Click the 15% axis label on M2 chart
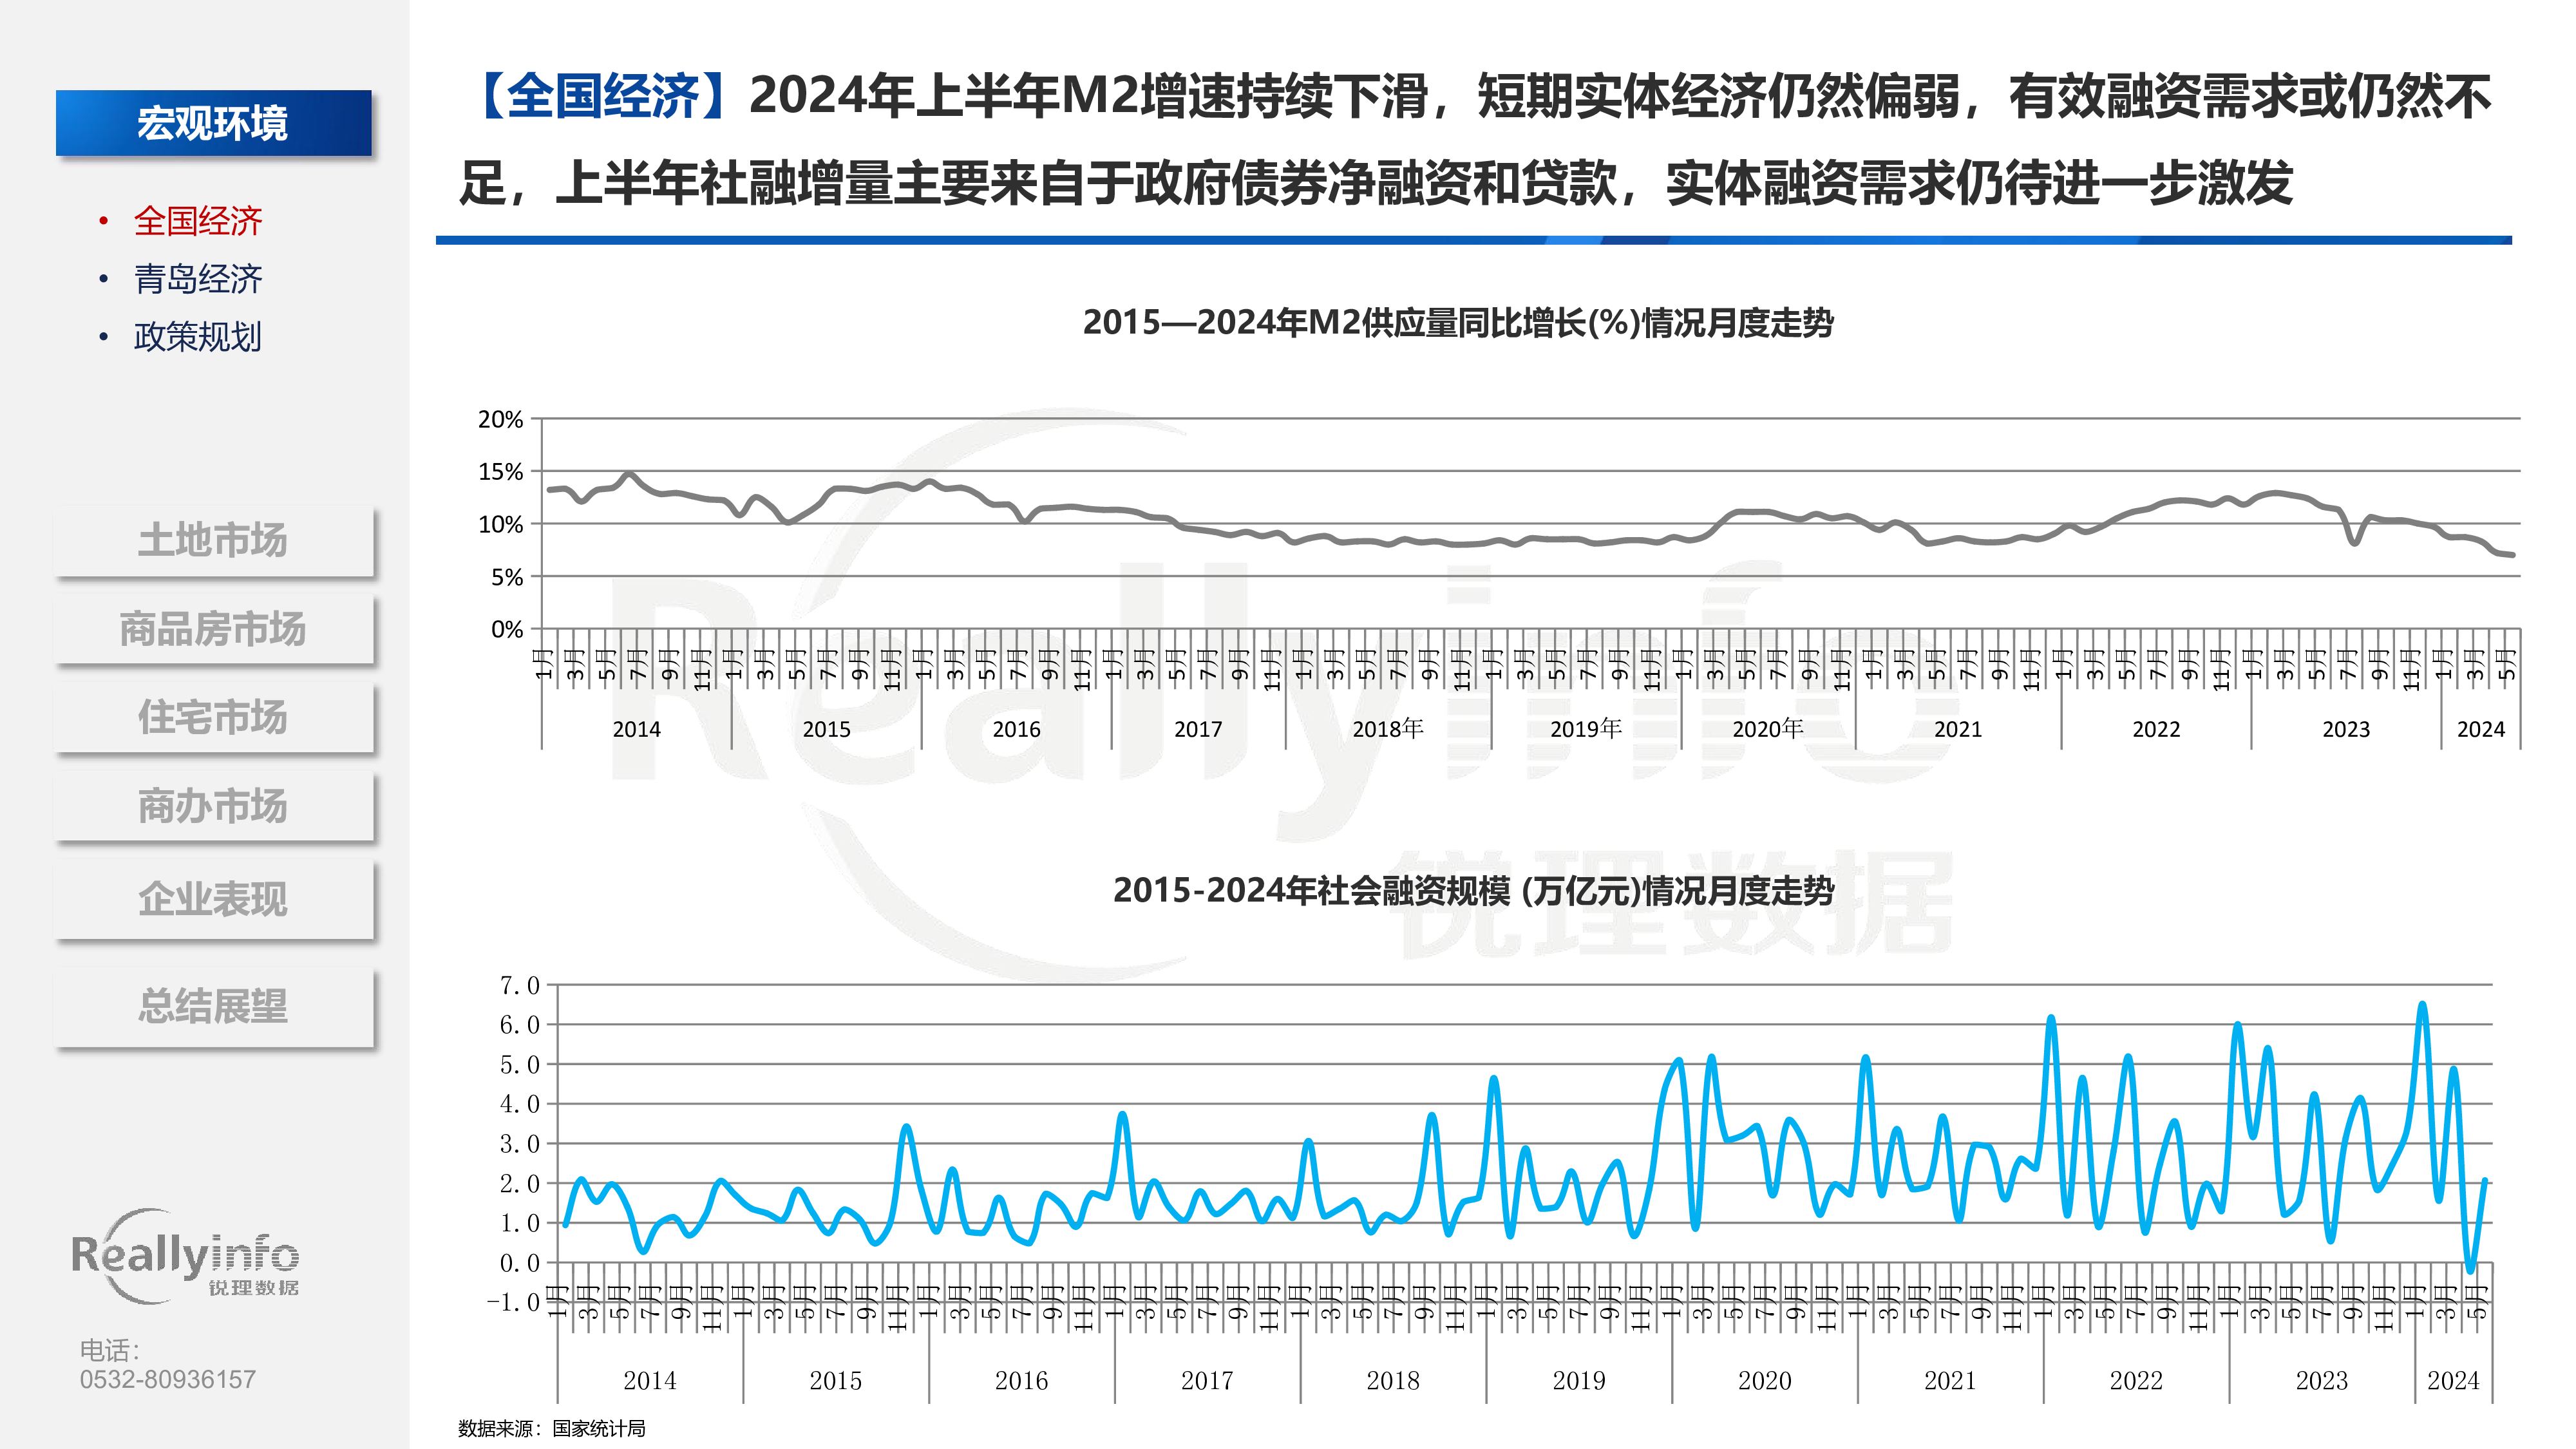2576x1449 pixels. [x=500, y=471]
